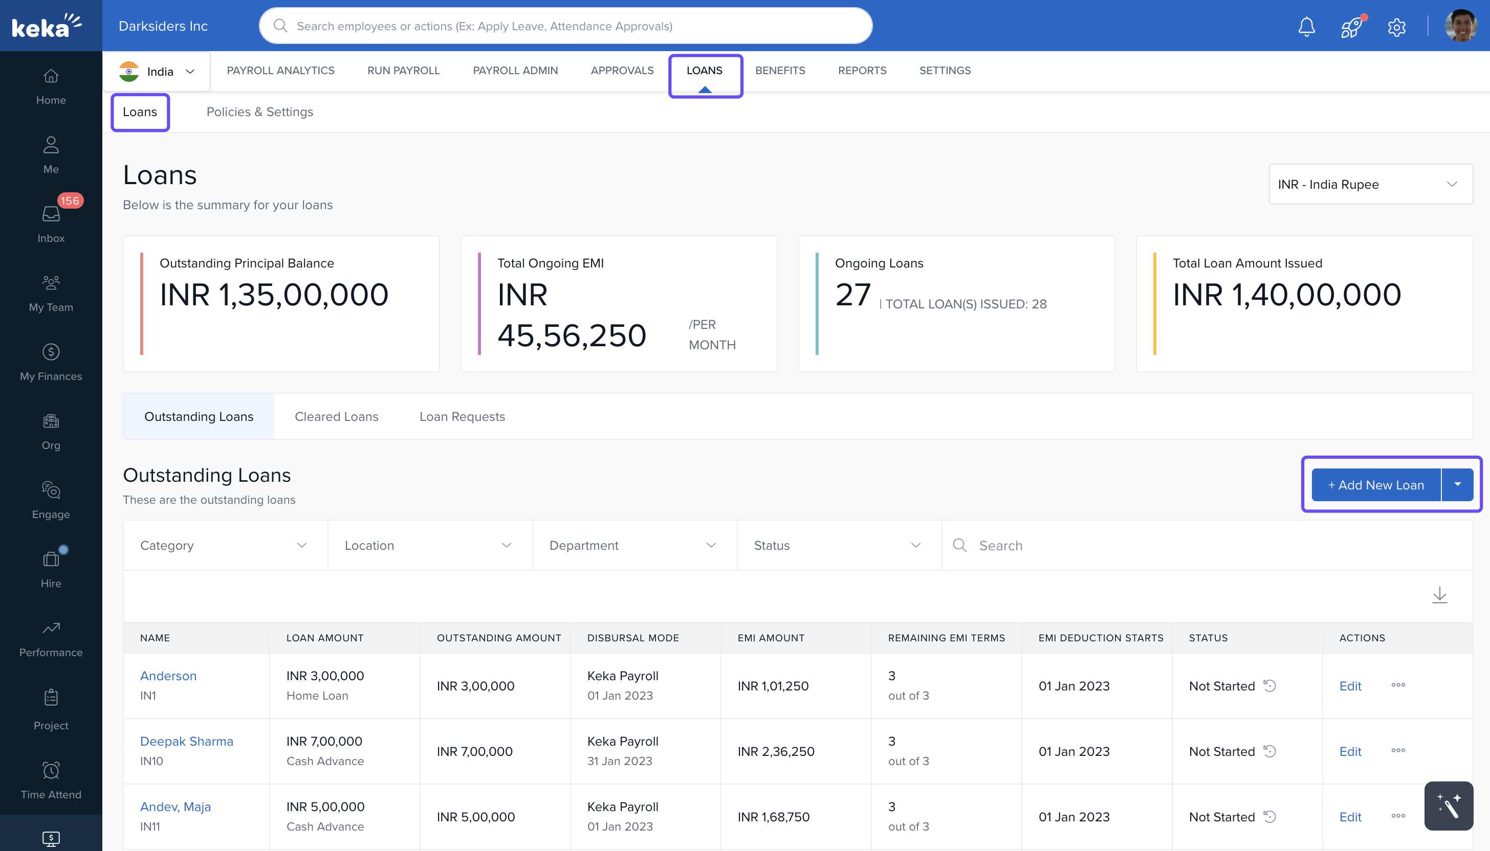Open the Policies & Settings tab
The height and width of the screenshot is (851, 1490).
click(259, 111)
